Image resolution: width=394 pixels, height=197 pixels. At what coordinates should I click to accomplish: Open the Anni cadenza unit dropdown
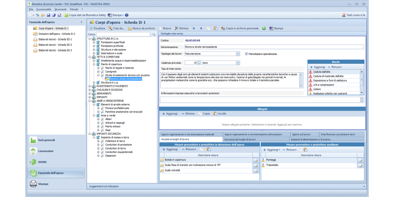238,63
